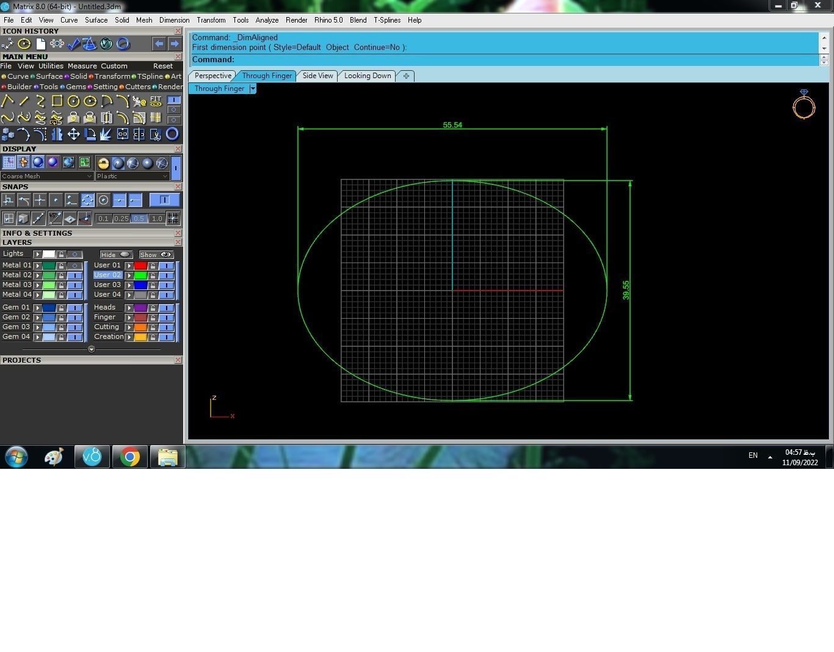Select the scissors Trim tool icon
The image size is (834, 652).
click(x=156, y=134)
